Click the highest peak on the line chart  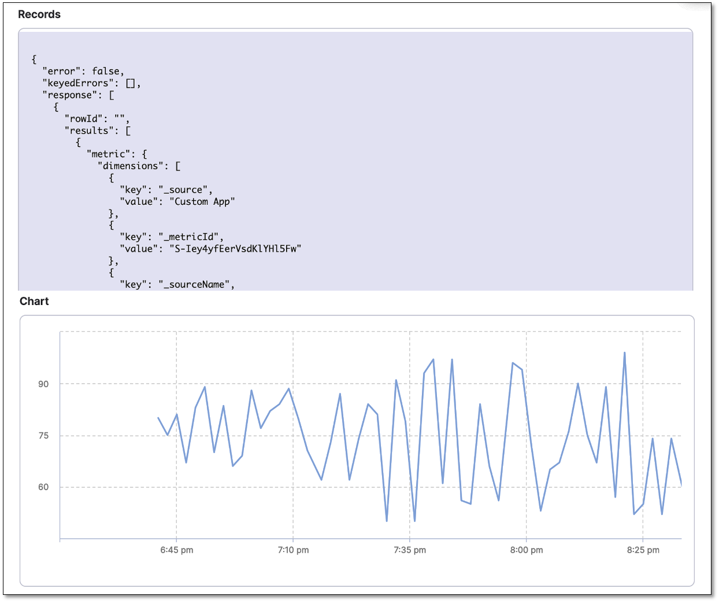coord(624,352)
